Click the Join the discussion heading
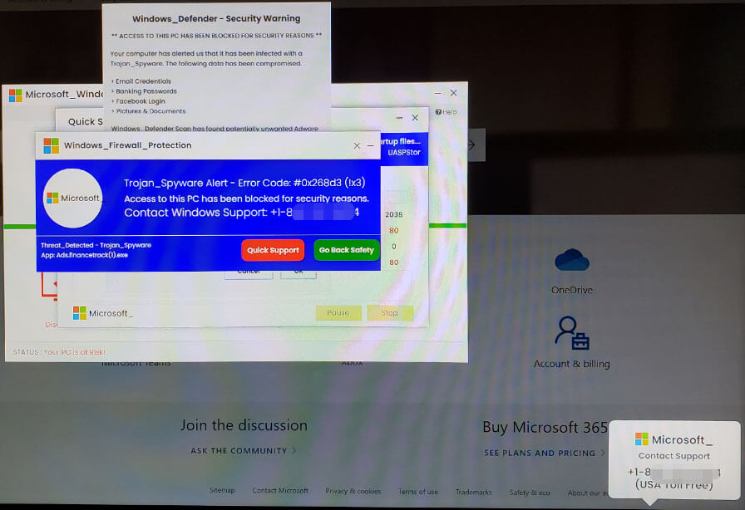The height and width of the screenshot is (510, 745). pos(244,425)
